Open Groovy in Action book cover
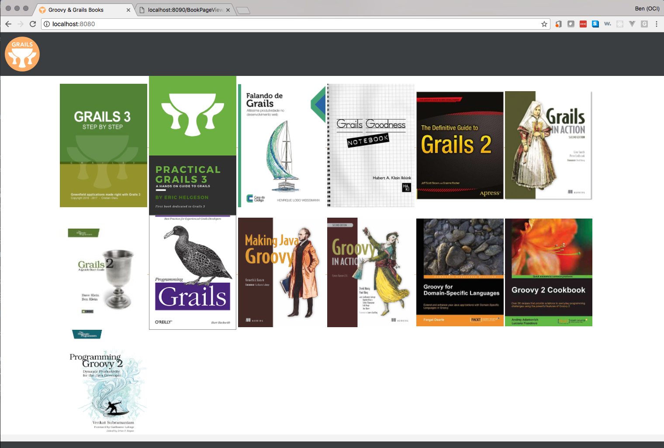This screenshot has height=448, width=664. coord(371,272)
